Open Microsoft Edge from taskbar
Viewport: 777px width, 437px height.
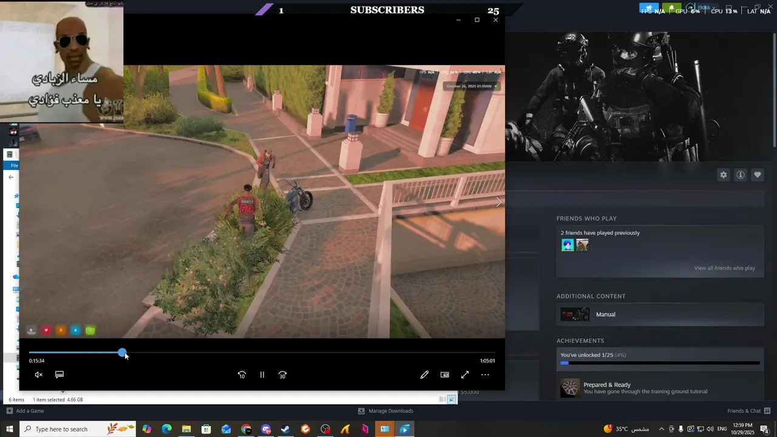click(x=167, y=429)
